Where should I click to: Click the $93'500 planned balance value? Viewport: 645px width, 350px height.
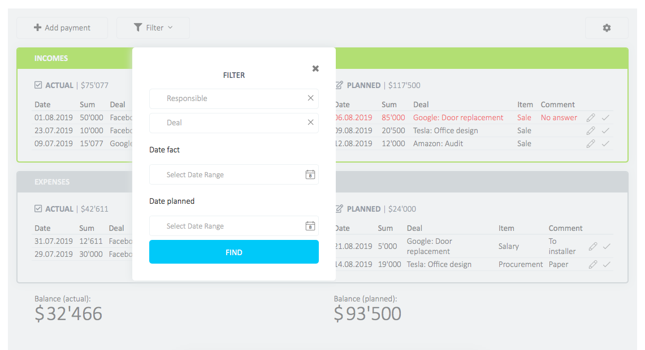[x=367, y=314]
